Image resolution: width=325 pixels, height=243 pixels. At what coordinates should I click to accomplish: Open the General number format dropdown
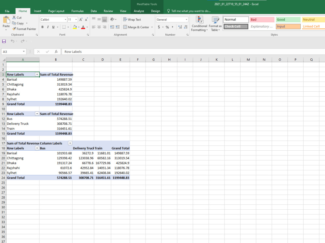click(x=187, y=20)
